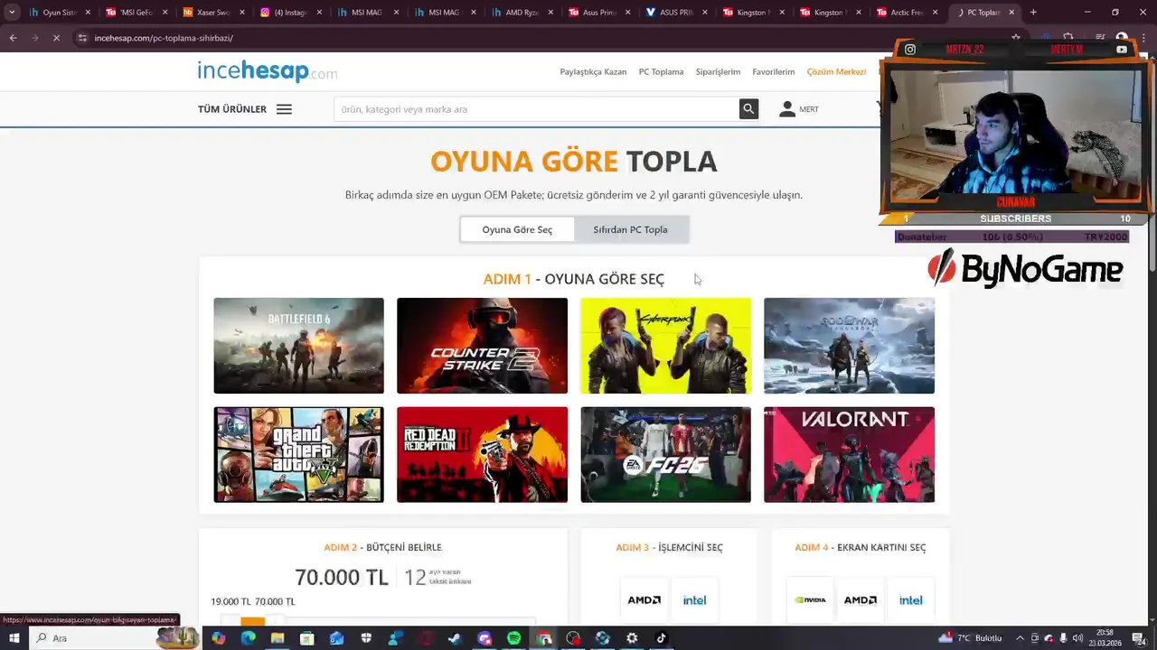This screenshot has height=650, width=1157.
Task: Stop page loading with the X button
Action: [x=56, y=38]
